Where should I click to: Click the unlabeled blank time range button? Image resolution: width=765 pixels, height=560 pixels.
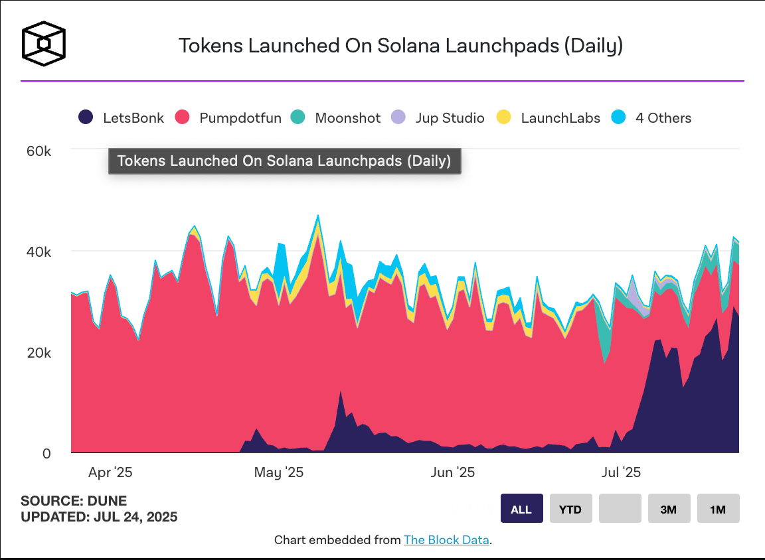(x=620, y=508)
